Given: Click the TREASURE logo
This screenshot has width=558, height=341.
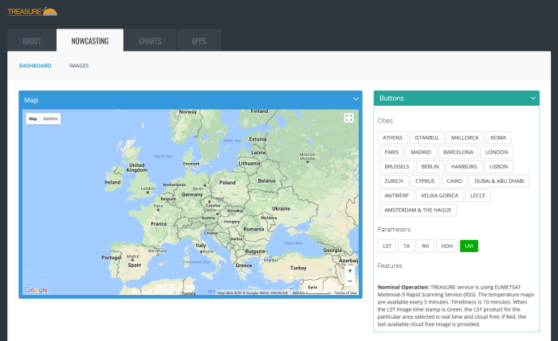Looking at the screenshot, I should 33,12.
